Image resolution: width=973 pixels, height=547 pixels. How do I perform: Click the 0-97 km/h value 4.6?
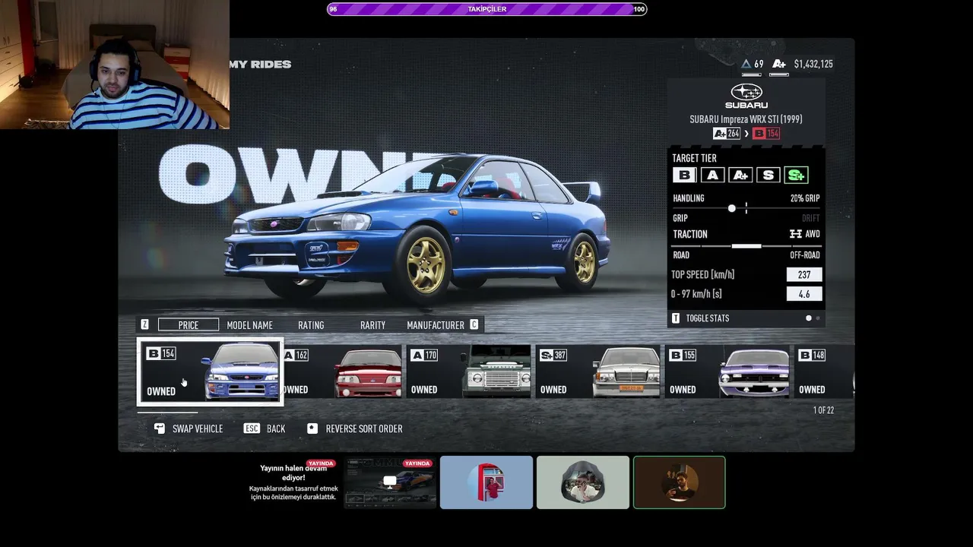point(804,294)
